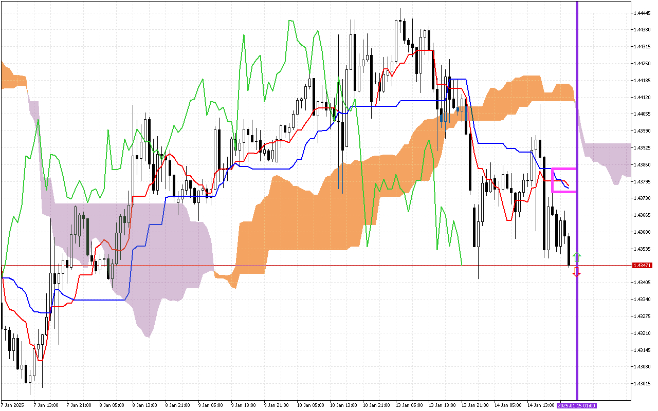Select price level 1.43275
The image size is (658, 411).
pos(643,316)
